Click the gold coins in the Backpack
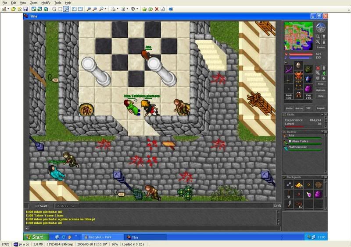Image resolution: width=351 pixels, height=247 pixels. coord(299,185)
